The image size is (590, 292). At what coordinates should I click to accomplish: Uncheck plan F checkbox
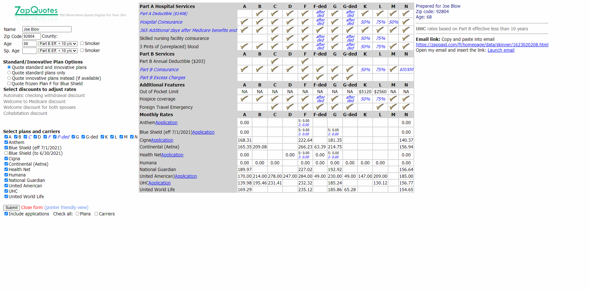tap(45, 137)
